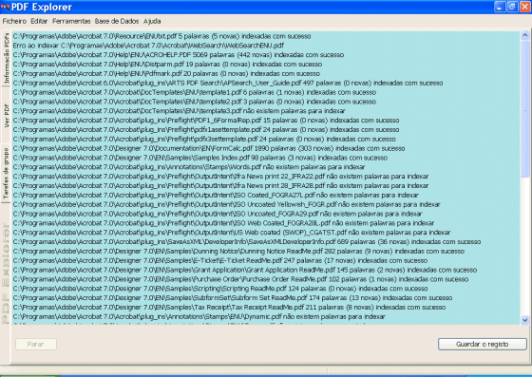532x377 pixels.
Task: Select the SaveAsXMLDeveloperInfo.pdf log entry
Action: [x=247, y=242]
